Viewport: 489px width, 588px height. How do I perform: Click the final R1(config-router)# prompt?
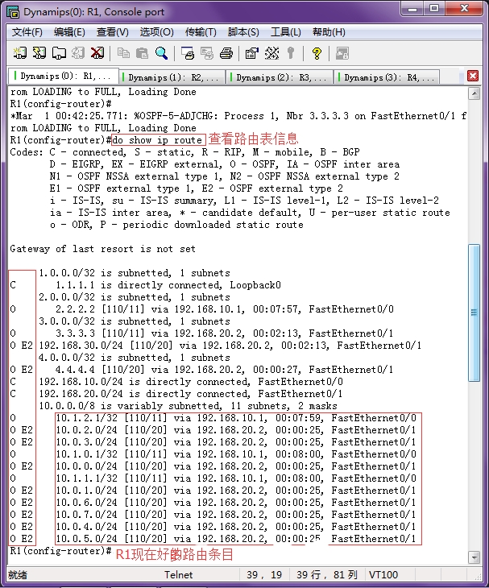(60, 551)
